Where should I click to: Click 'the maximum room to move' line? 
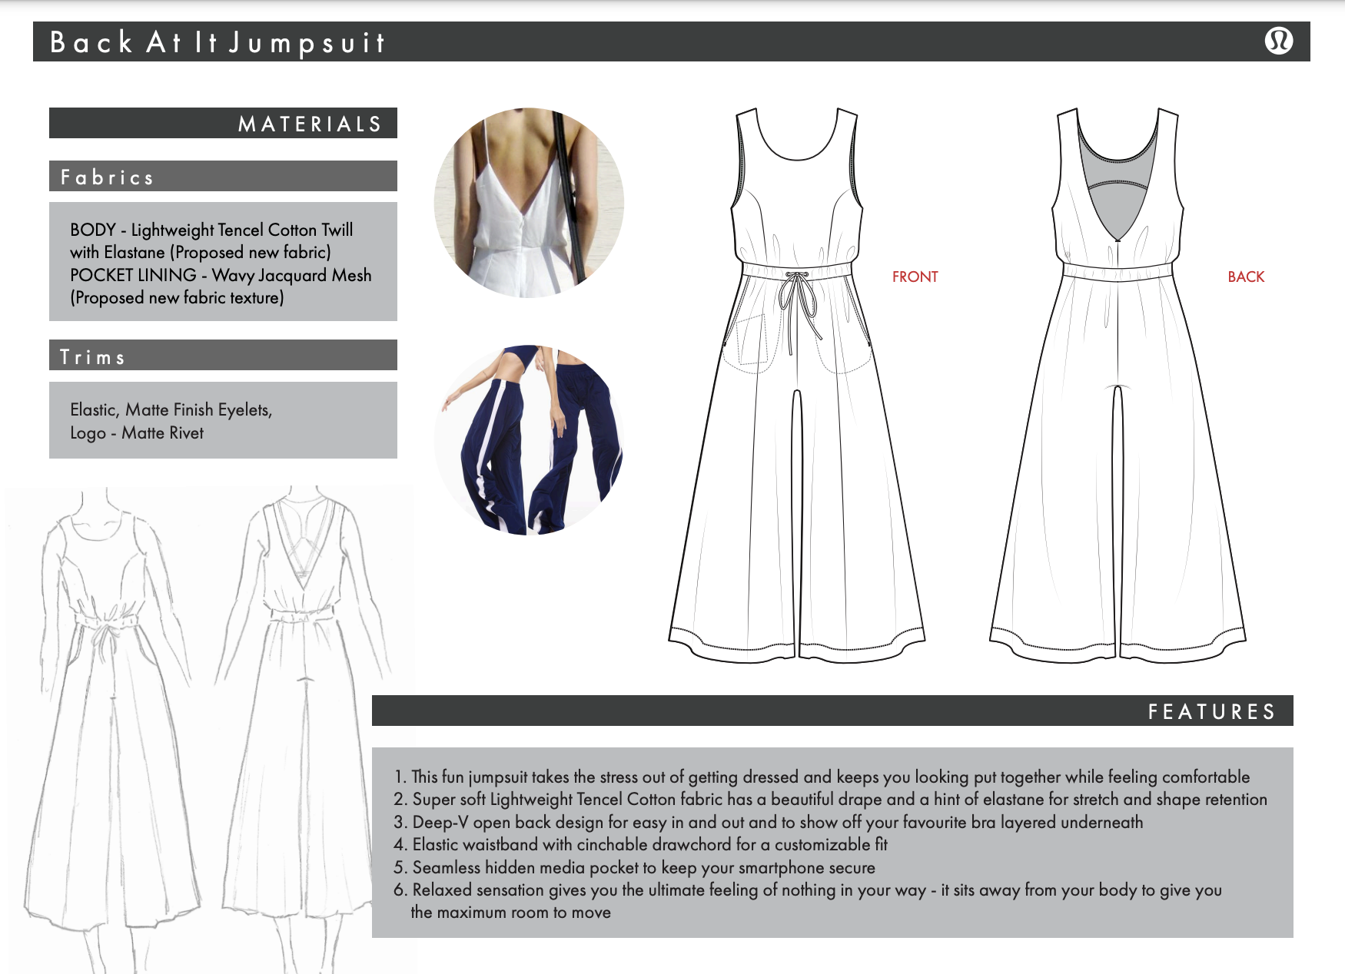tap(510, 913)
